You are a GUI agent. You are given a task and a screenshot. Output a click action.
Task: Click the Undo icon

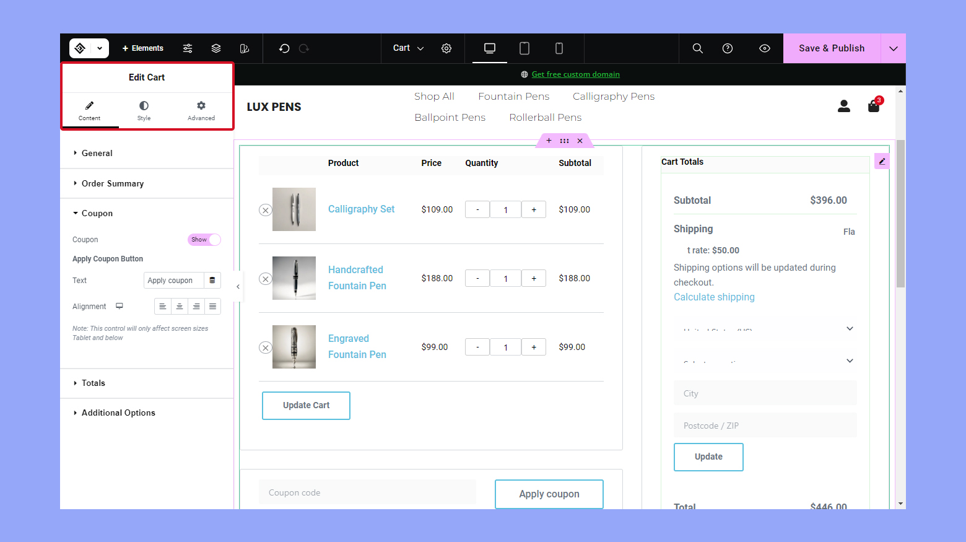[284, 48]
